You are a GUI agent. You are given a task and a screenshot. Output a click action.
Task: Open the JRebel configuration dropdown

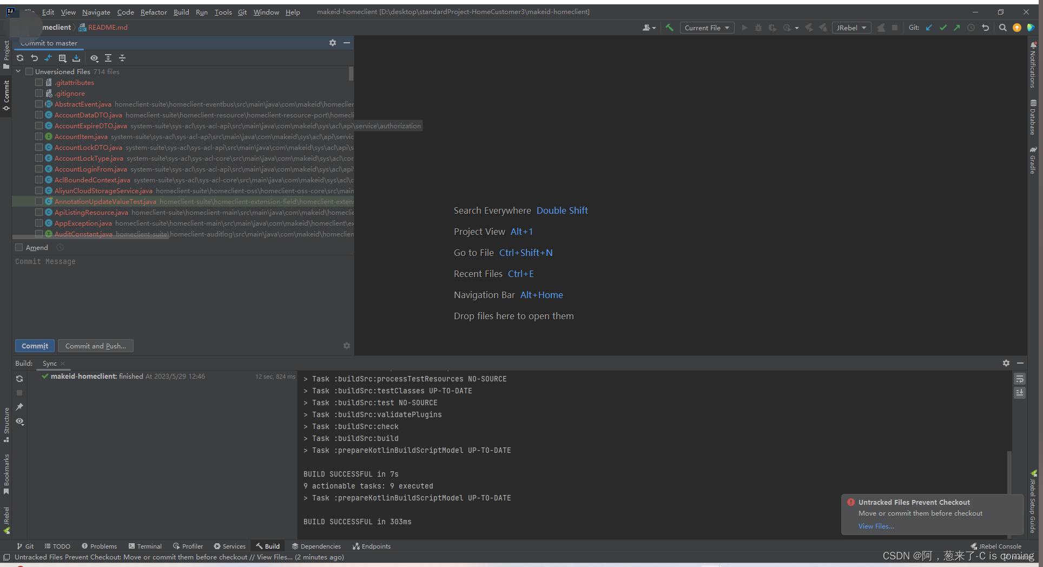tap(851, 28)
